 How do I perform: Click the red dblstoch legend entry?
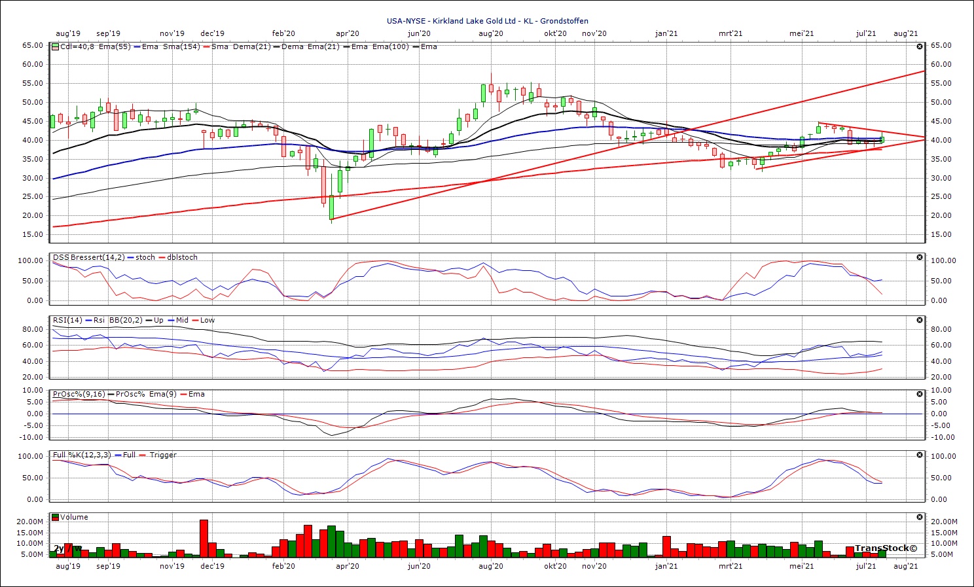click(x=177, y=257)
